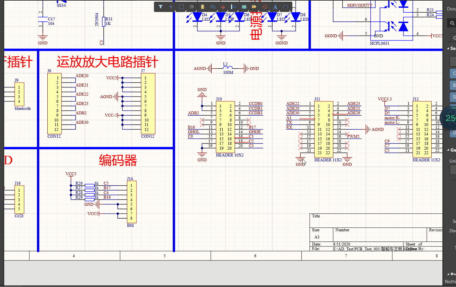The image size is (456, 287).
Task: Collapse the 'Se' section in the Properties panel
Action: point(448,48)
